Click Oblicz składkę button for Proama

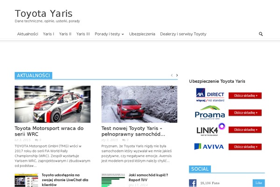coord(245,113)
